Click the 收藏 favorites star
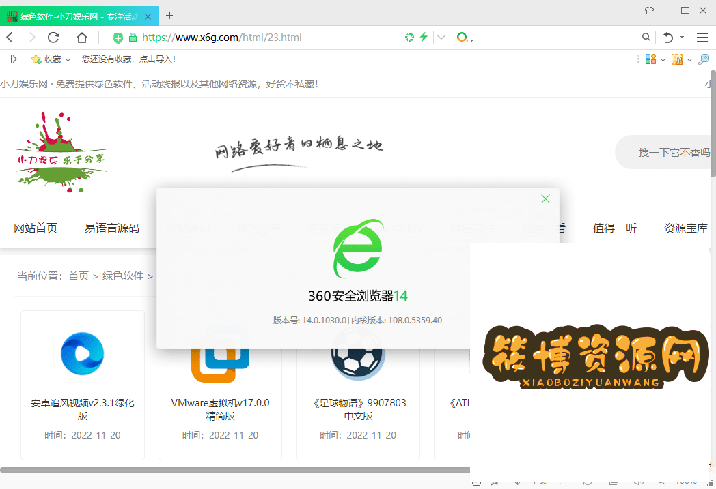The width and height of the screenshot is (716, 489). (36, 59)
